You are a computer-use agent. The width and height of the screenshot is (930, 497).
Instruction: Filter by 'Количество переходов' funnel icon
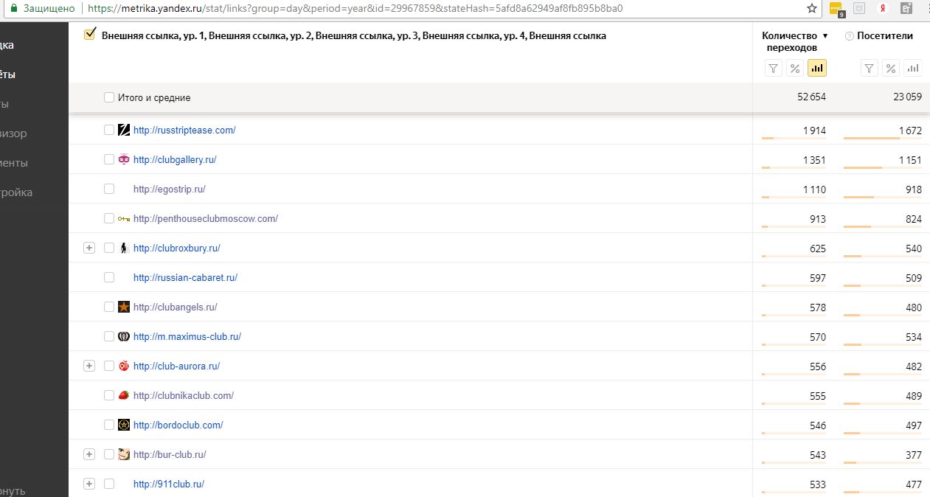click(x=773, y=69)
